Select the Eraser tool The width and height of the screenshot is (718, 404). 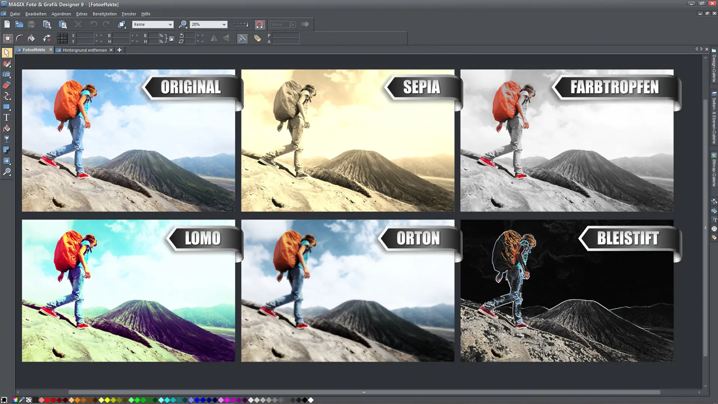[7, 85]
